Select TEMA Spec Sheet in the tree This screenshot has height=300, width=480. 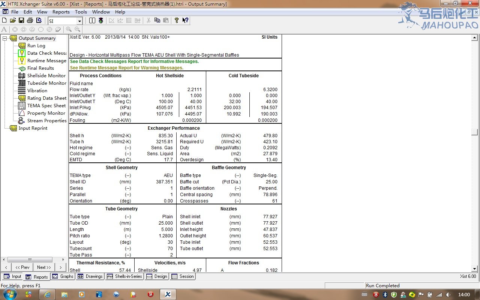pos(46,106)
